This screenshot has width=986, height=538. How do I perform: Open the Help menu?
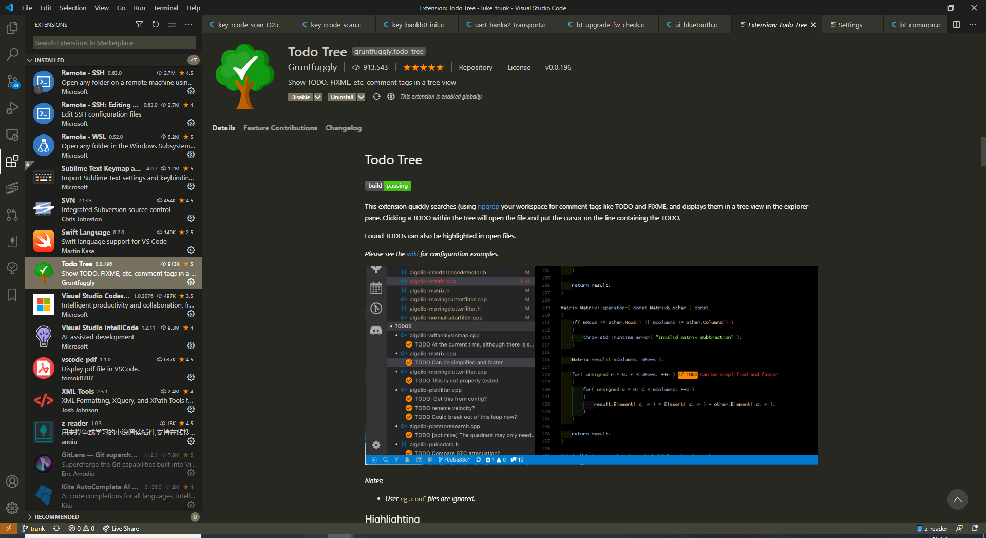[x=193, y=8]
